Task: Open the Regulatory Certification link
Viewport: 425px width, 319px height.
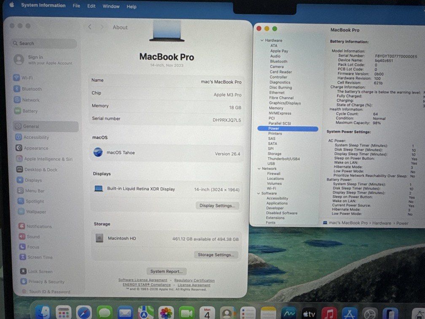Action: coord(194,280)
